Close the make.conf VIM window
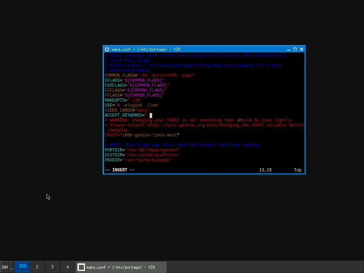Screen dimensions: 364x273 [x=301, y=49]
